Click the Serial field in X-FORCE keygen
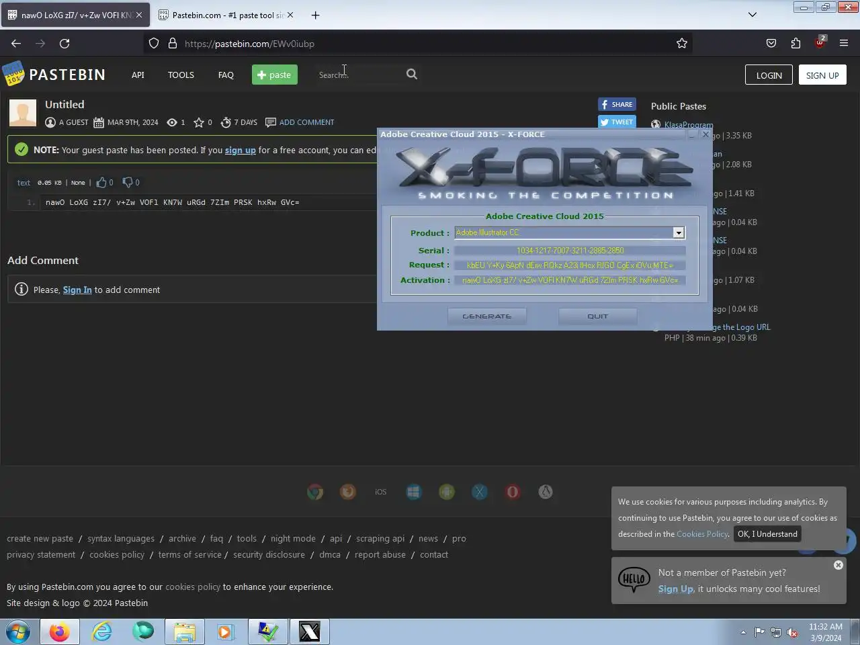Image resolution: width=860 pixels, height=645 pixels. coord(570,250)
